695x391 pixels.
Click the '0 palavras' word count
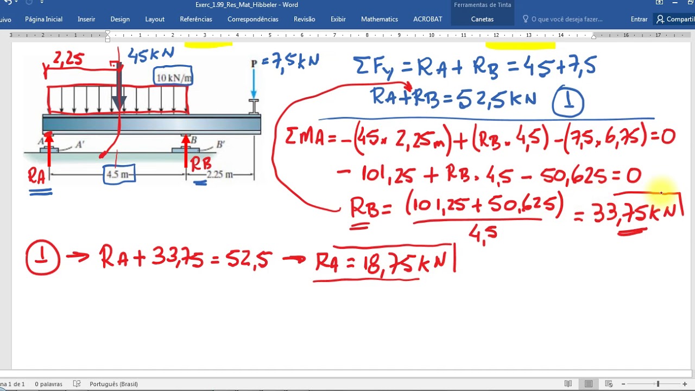point(48,384)
